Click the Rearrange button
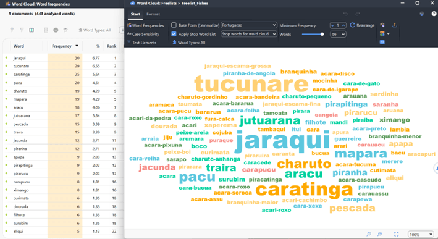The width and height of the screenshot is (438, 239). [x=362, y=25]
